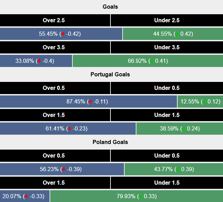Click the green up indicator beside 44.55%

(177, 34)
